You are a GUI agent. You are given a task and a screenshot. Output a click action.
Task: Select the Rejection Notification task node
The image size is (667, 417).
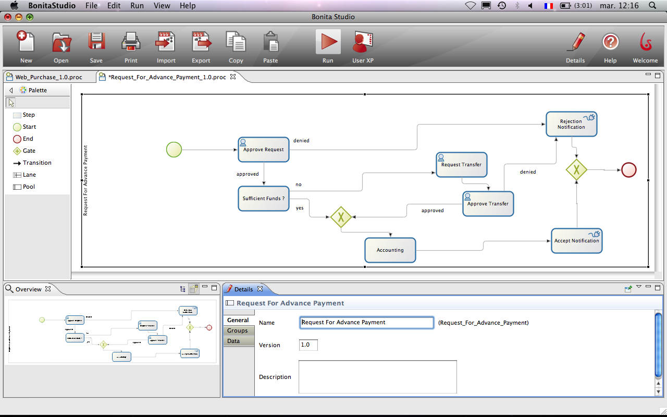coord(572,124)
